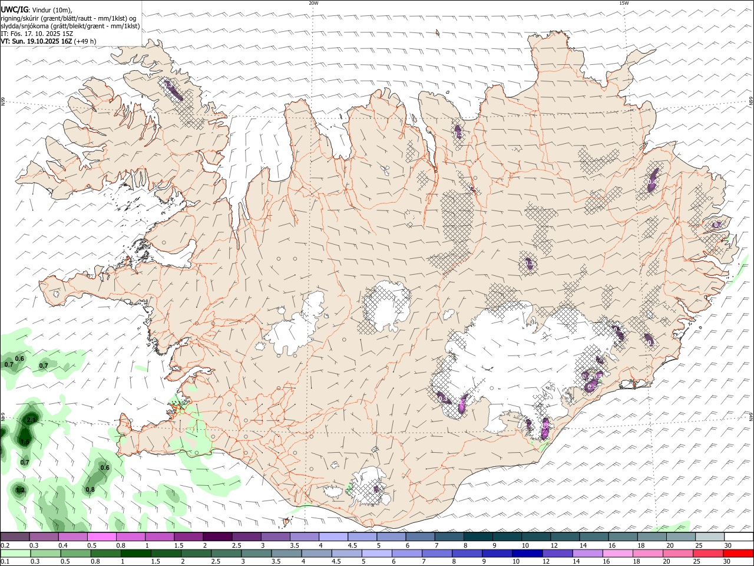Viewport: 754px width, 566px height.
Task: Select the bright red swatch after 30 in lower row
Action: pos(738,553)
